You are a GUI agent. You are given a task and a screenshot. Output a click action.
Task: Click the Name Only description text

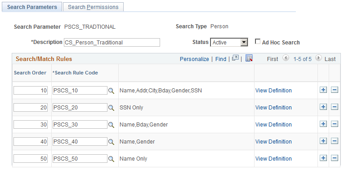[x=134, y=159]
